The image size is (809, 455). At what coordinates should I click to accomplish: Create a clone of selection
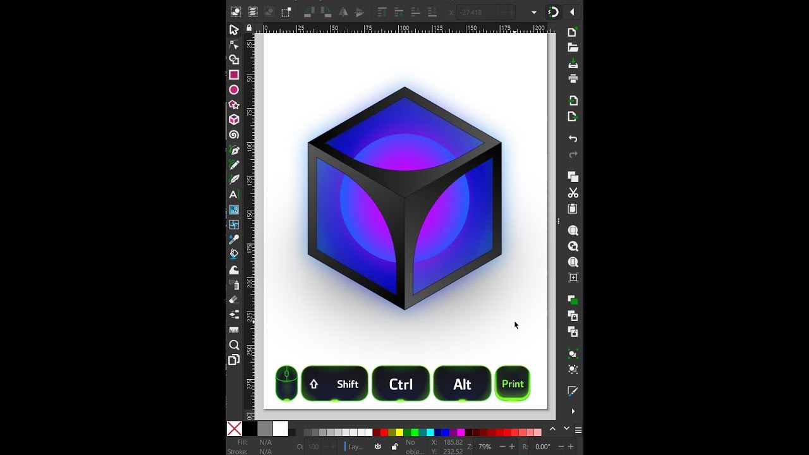[x=573, y=315]
